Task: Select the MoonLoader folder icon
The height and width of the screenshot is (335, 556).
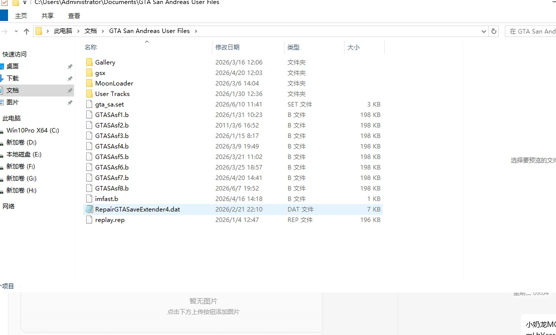Action: click(x=89, y=83)
